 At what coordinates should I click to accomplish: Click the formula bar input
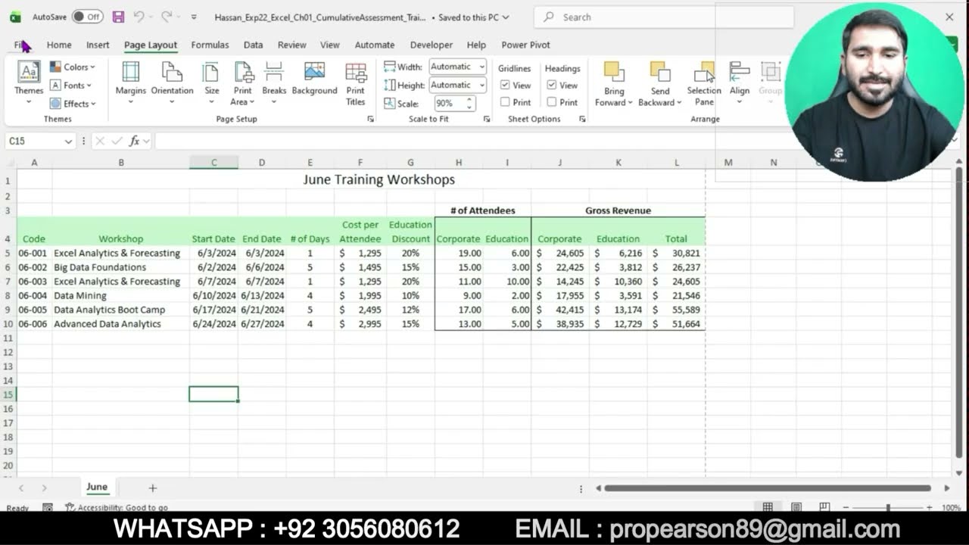click(553, 141)
